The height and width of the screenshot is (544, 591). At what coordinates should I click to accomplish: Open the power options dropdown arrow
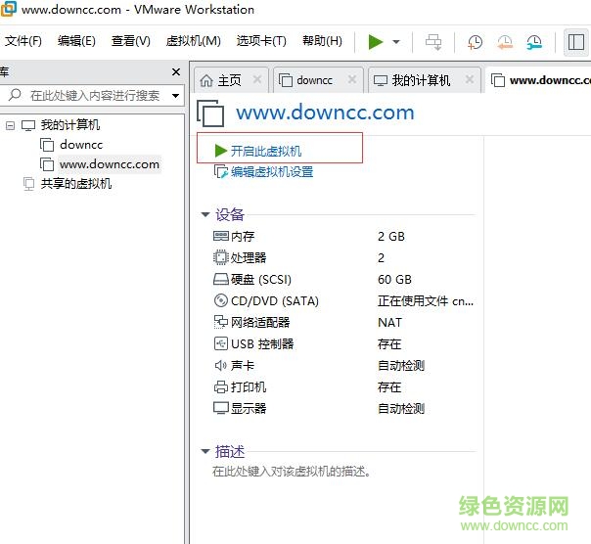[396, 42]
